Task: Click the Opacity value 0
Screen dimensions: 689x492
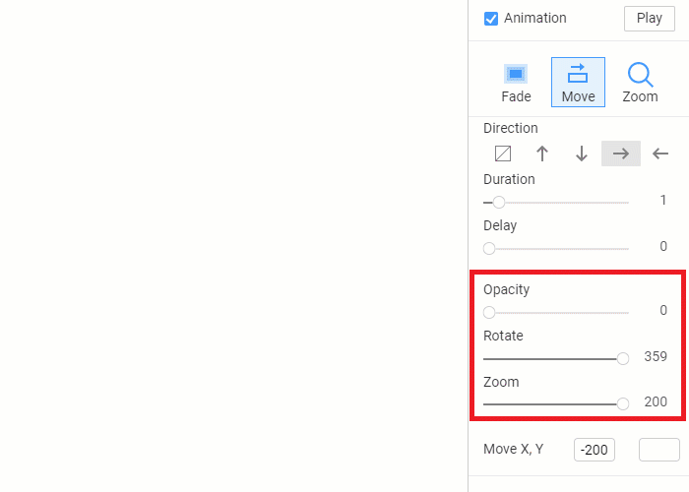Action: click(x=663, y=311)
